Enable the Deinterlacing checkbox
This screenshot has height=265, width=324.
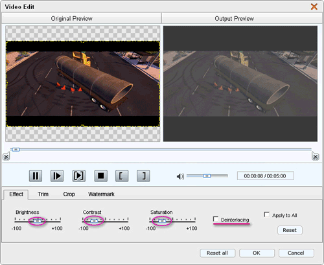point(216,219)
